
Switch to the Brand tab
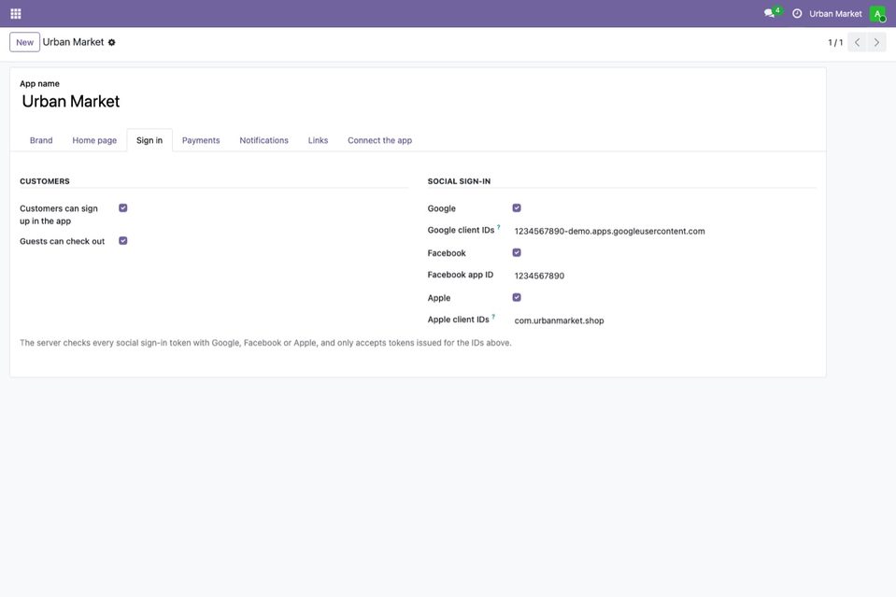[x=41, y=140]
